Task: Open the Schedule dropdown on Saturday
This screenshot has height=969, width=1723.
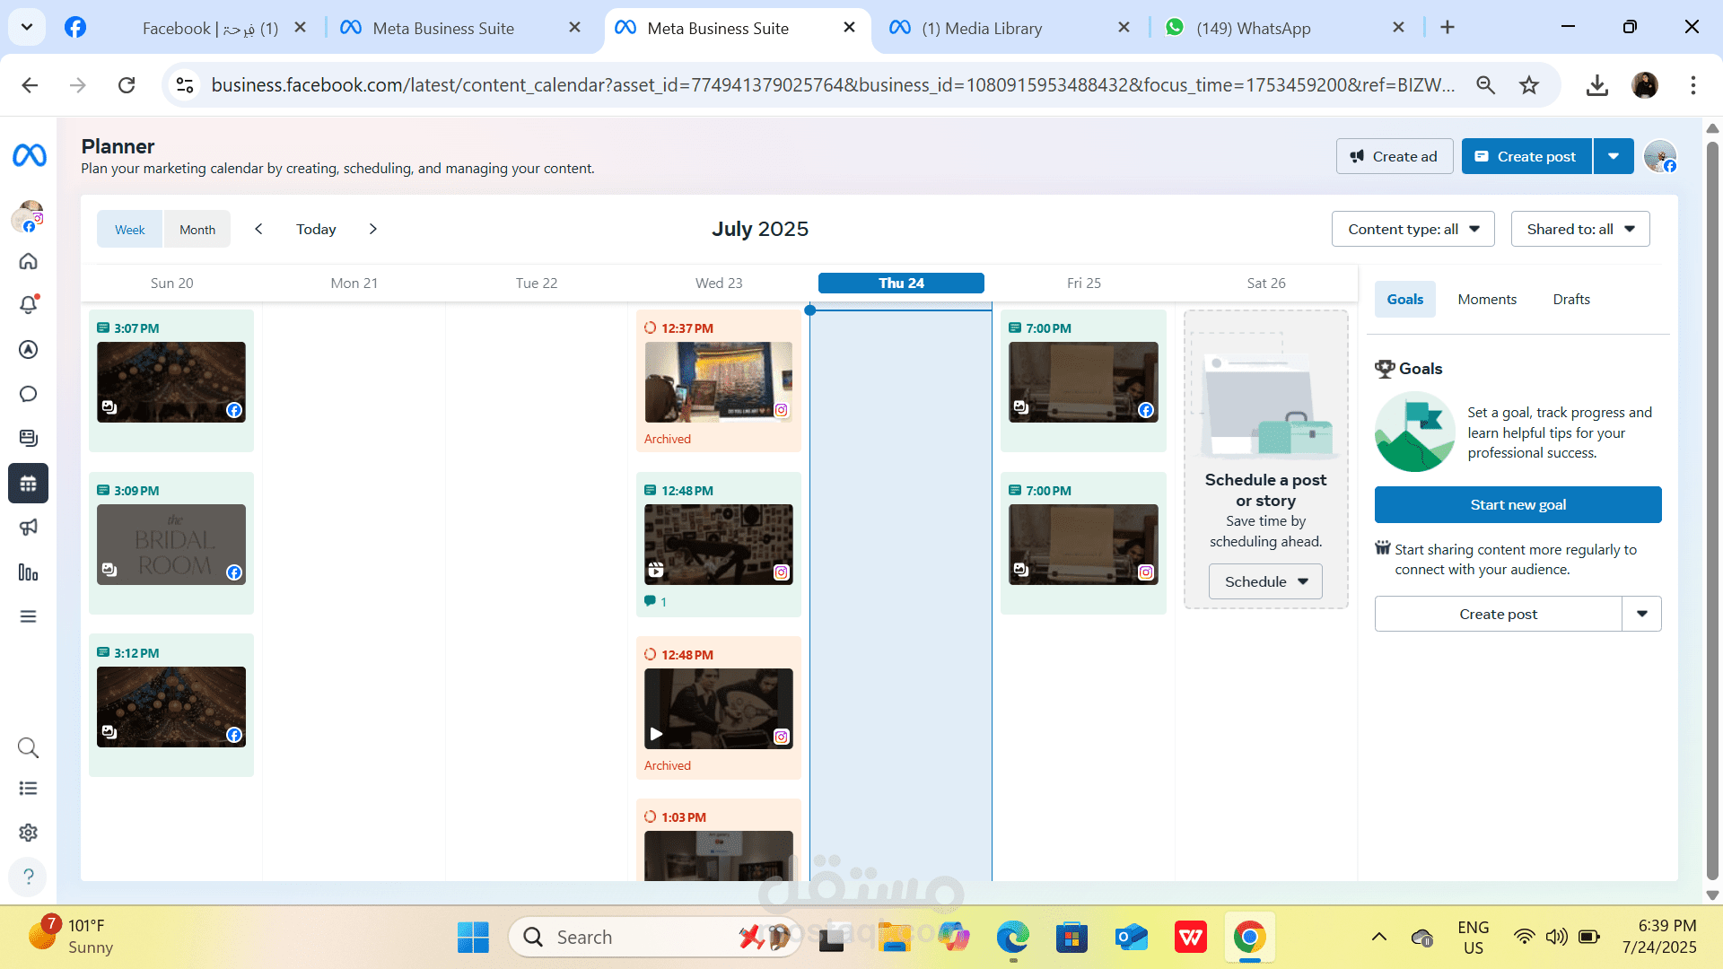Action: (1265, 581)
